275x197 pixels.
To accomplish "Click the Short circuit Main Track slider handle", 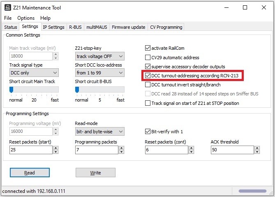I will pos(11,90).
